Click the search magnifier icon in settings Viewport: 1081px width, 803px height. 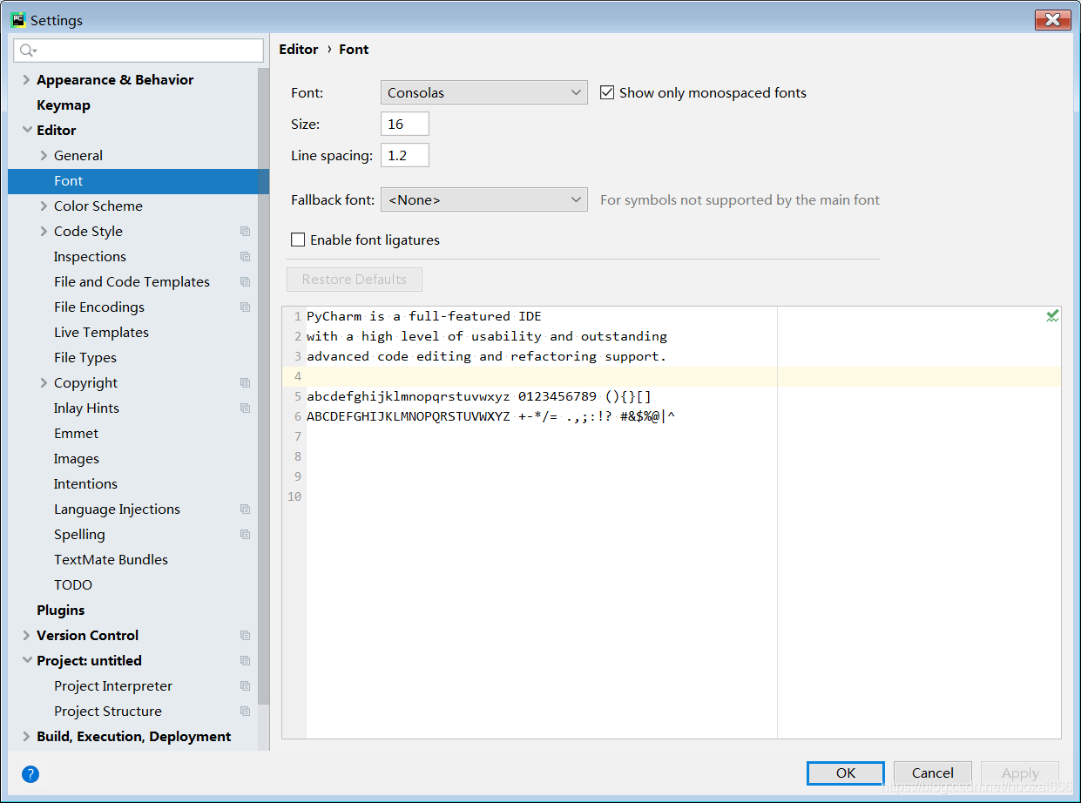(x=27, y=51)
